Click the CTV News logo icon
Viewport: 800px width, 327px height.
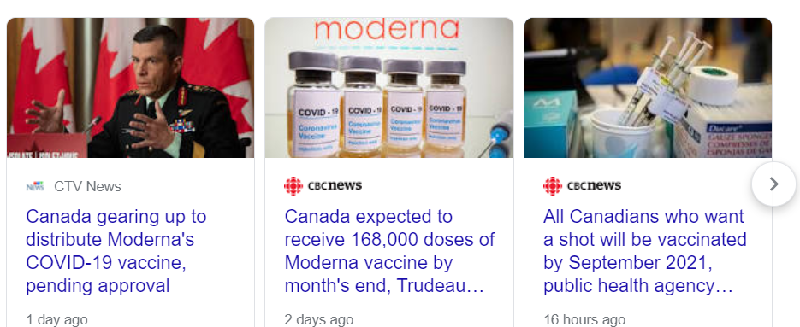pyautogui.click(x=35, y=186)
